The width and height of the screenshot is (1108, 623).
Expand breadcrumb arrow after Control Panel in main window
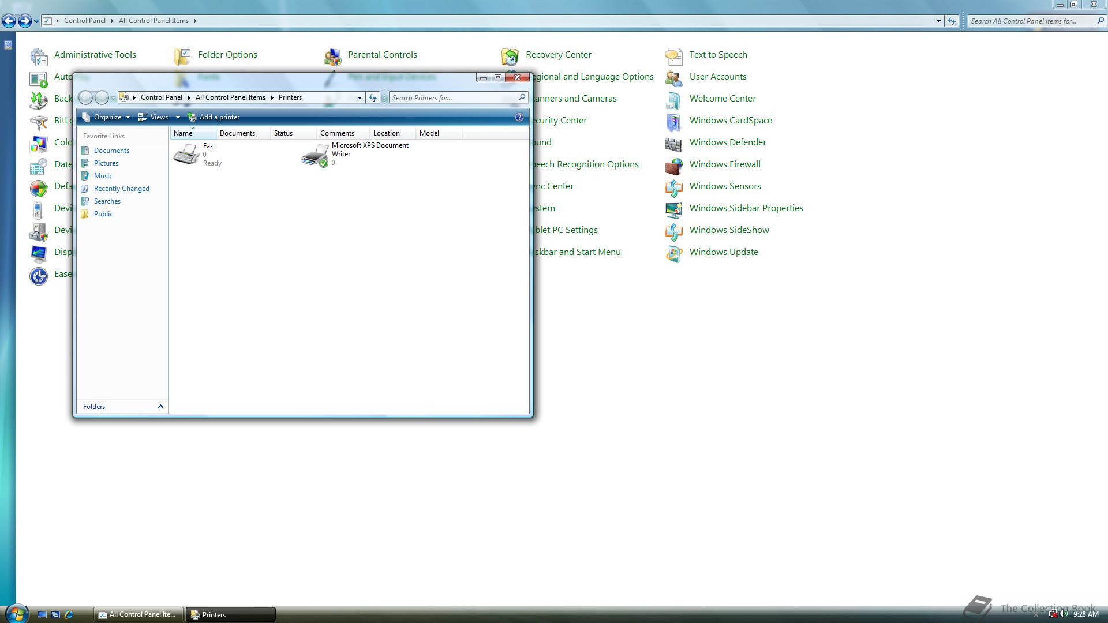tap(112, 21)
